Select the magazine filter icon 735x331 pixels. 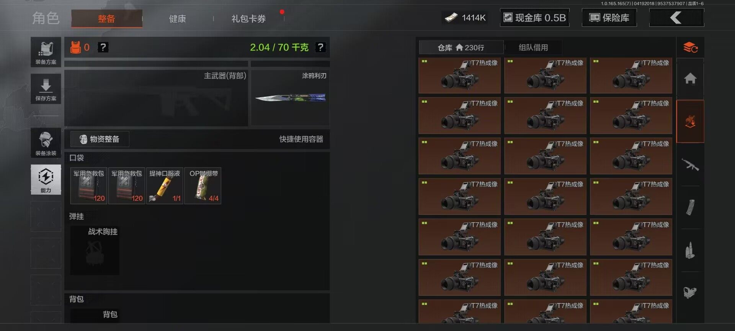690,208
